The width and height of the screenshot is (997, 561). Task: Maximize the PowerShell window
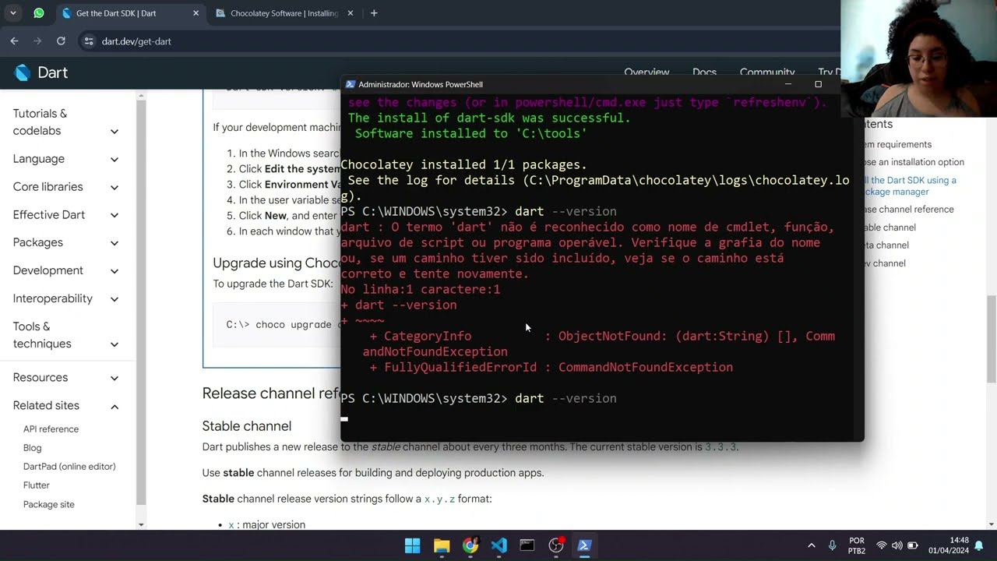click(818, 84)
